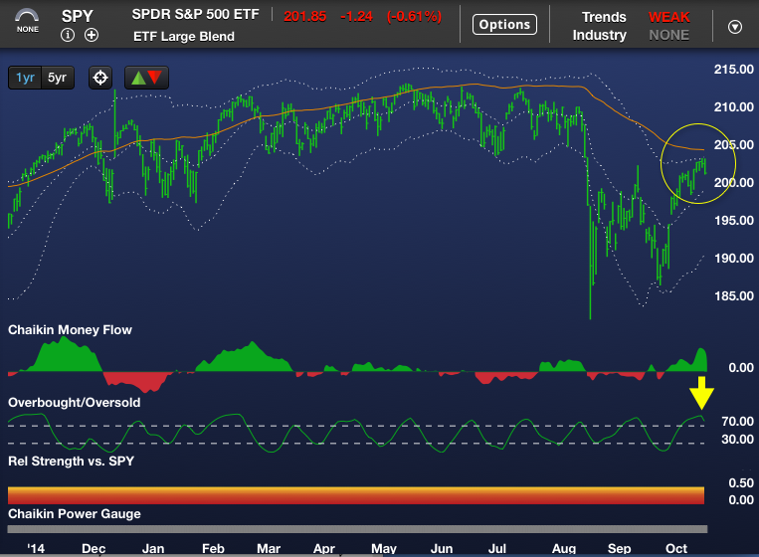Click the Jan month axis label
This screenshot has height=557, width=759.
pos(153,549)
